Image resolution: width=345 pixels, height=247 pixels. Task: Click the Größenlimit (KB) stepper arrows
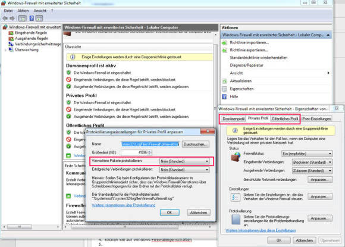(x=150, y=152)
